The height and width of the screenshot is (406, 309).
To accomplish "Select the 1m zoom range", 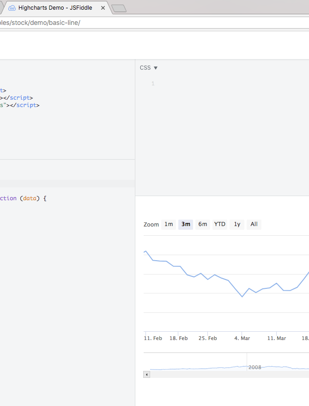I will coord(168,224).
